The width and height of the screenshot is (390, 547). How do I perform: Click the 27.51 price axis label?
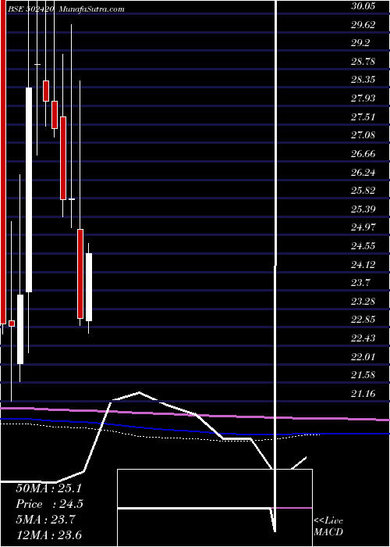pyautogui.click(x=363, y=116)
